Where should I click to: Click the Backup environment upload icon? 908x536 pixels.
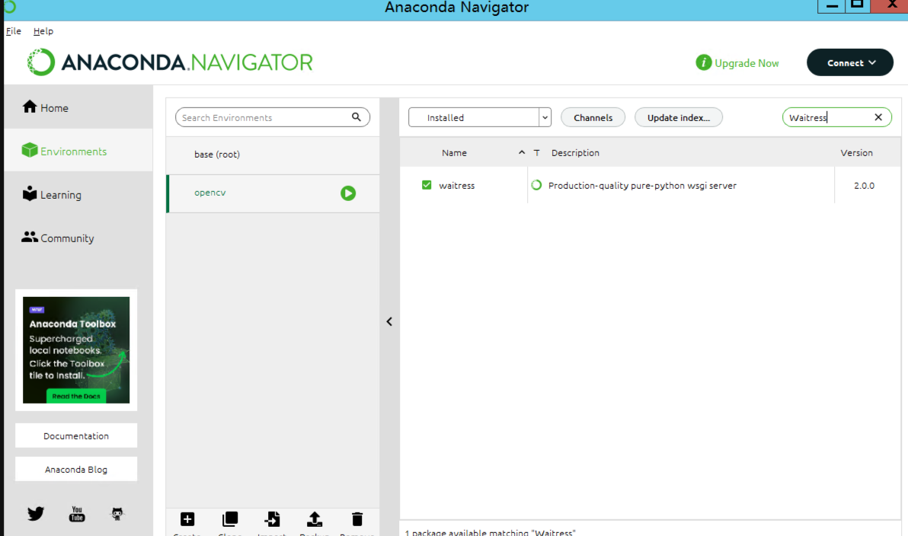315,519
